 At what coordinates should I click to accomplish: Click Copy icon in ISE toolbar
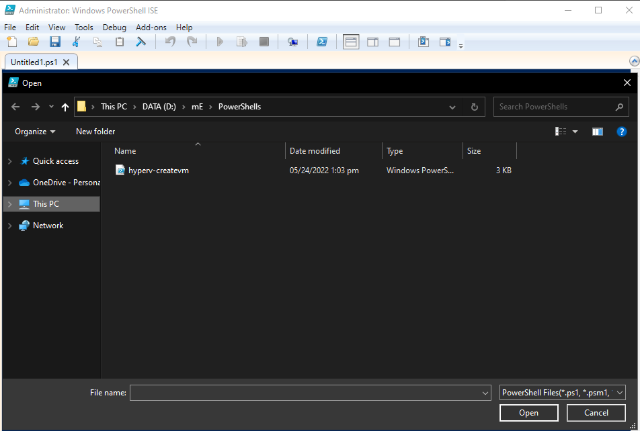pos(98,42)
